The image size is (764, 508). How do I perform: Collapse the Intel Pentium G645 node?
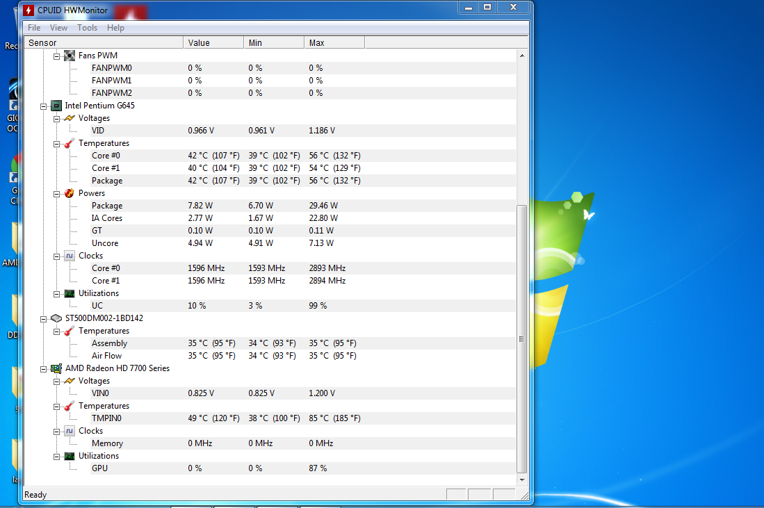point(43,106)
